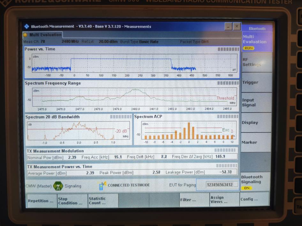Viewport: 302px width, 226px height.
Task: Close the Bluetooth Measurement window
Action: [x=237, y=26]
